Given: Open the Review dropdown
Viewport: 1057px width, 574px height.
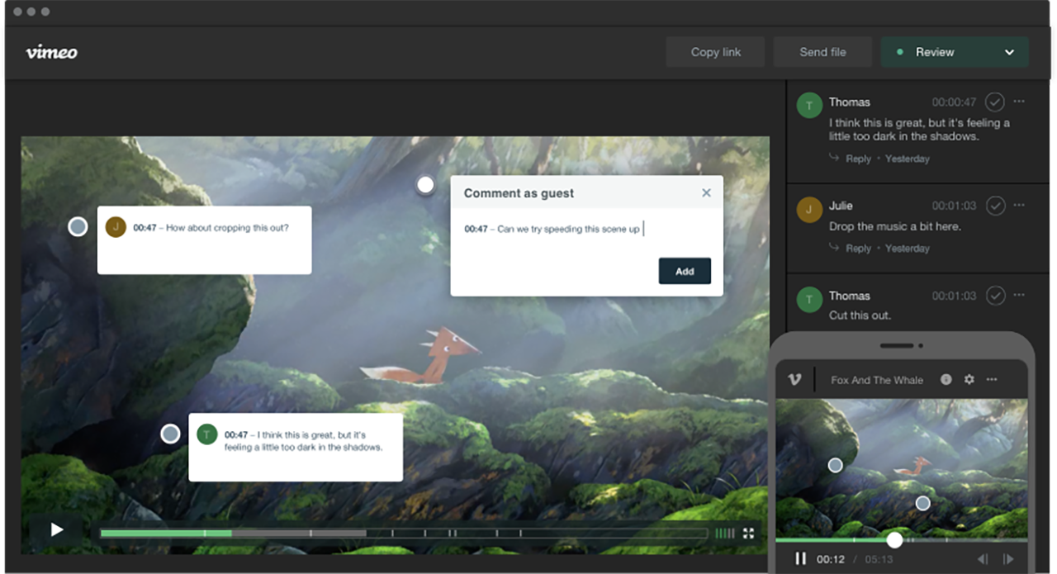Looking at the screenshot, I should [955, 52].
